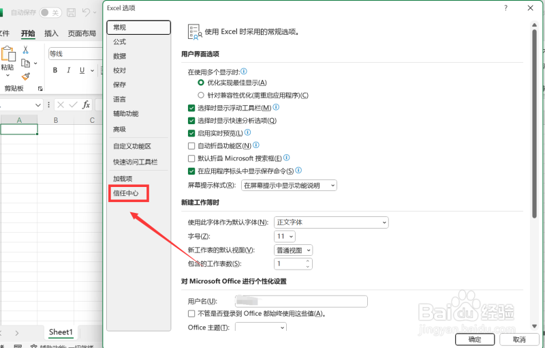The image size is (545, 348).
Task: Click the 确定 button
Action: (475, 339)
